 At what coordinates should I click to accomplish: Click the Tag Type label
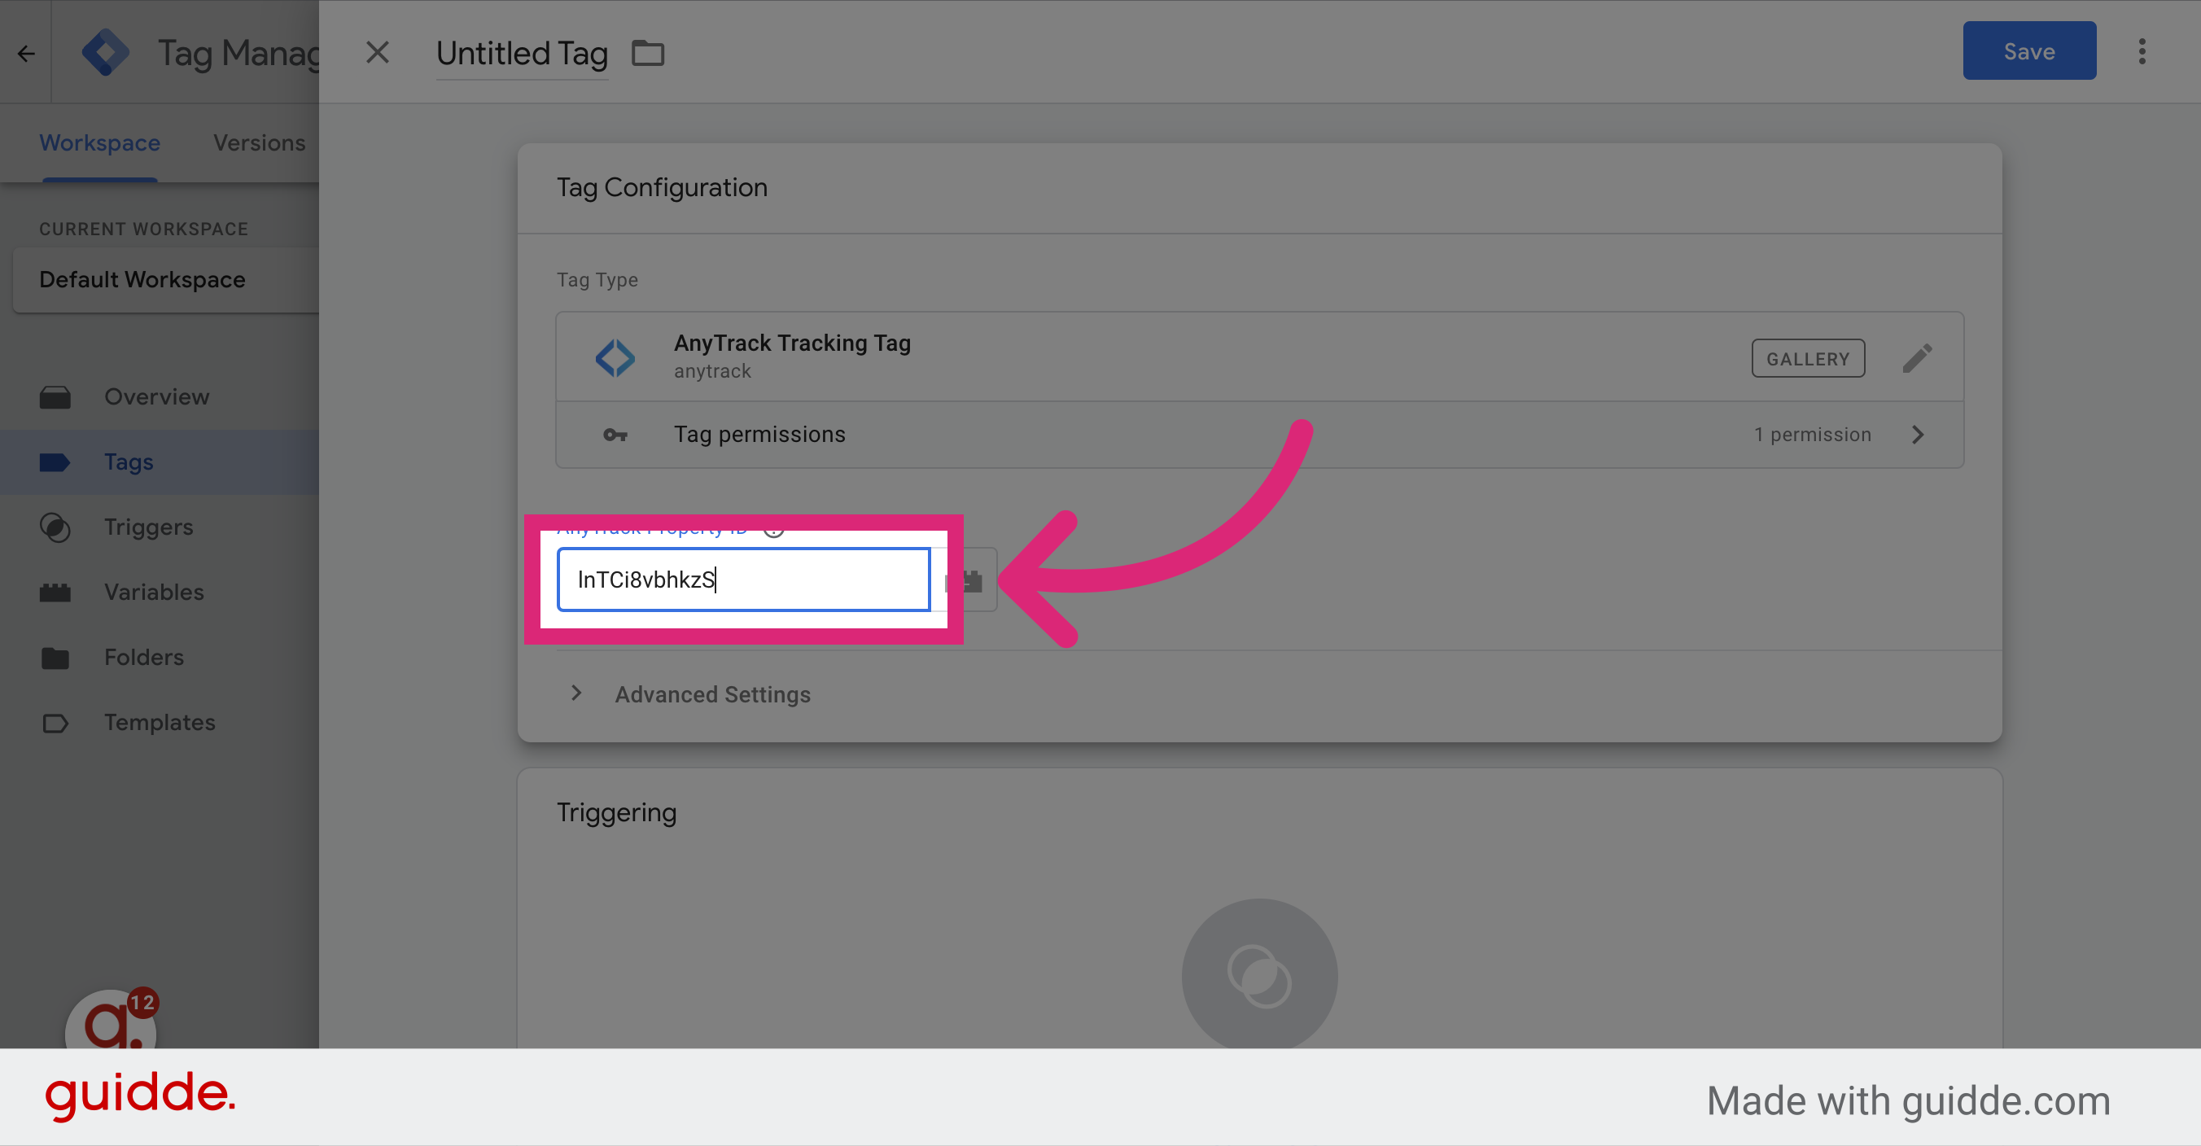coord(597,279)
